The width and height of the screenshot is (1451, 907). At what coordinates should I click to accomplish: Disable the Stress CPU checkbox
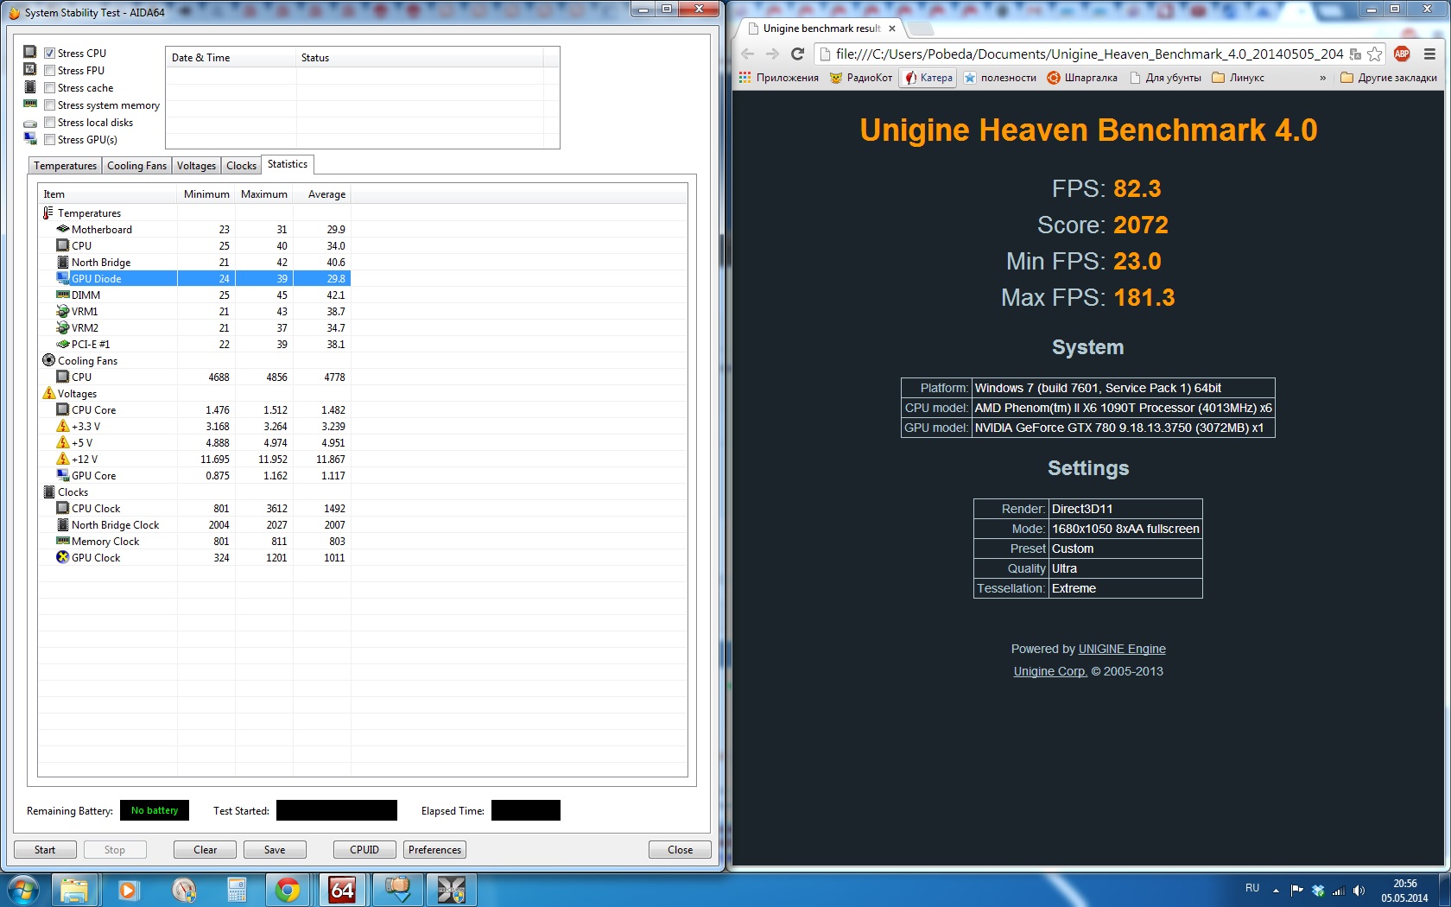(x=50, y=54)
